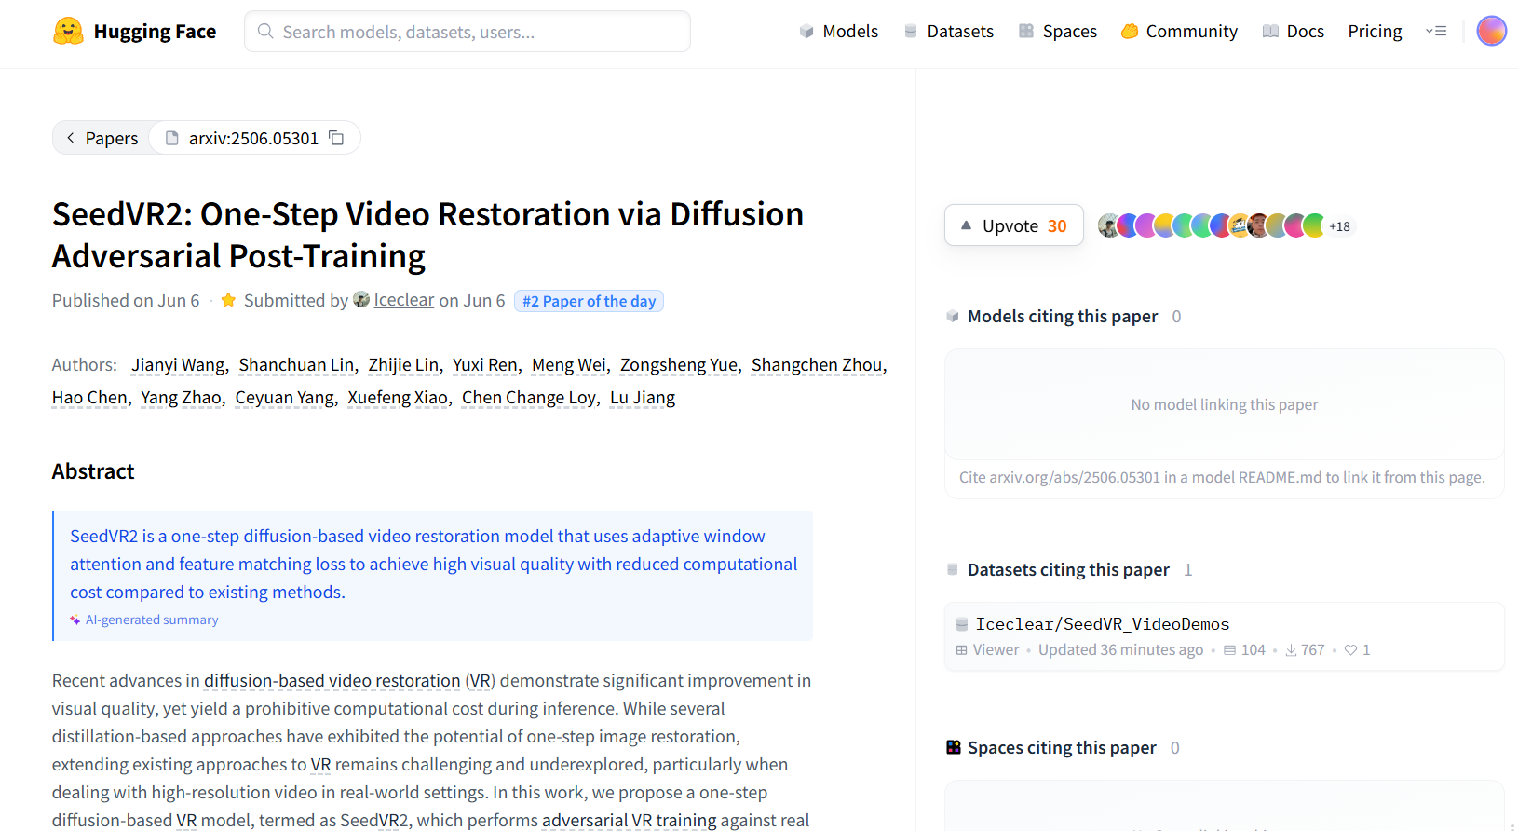Viewport: 1518px width, 831px height.
Task: Open author Meng Wei
Action: click(569, 365)
